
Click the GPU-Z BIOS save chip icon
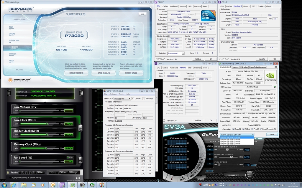point(275,87)
